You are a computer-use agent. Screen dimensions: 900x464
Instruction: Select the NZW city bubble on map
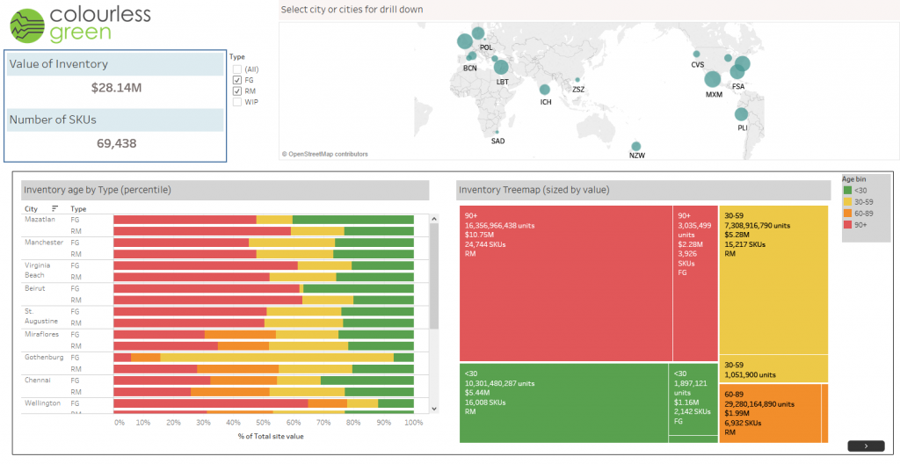[x=636, y=147]
